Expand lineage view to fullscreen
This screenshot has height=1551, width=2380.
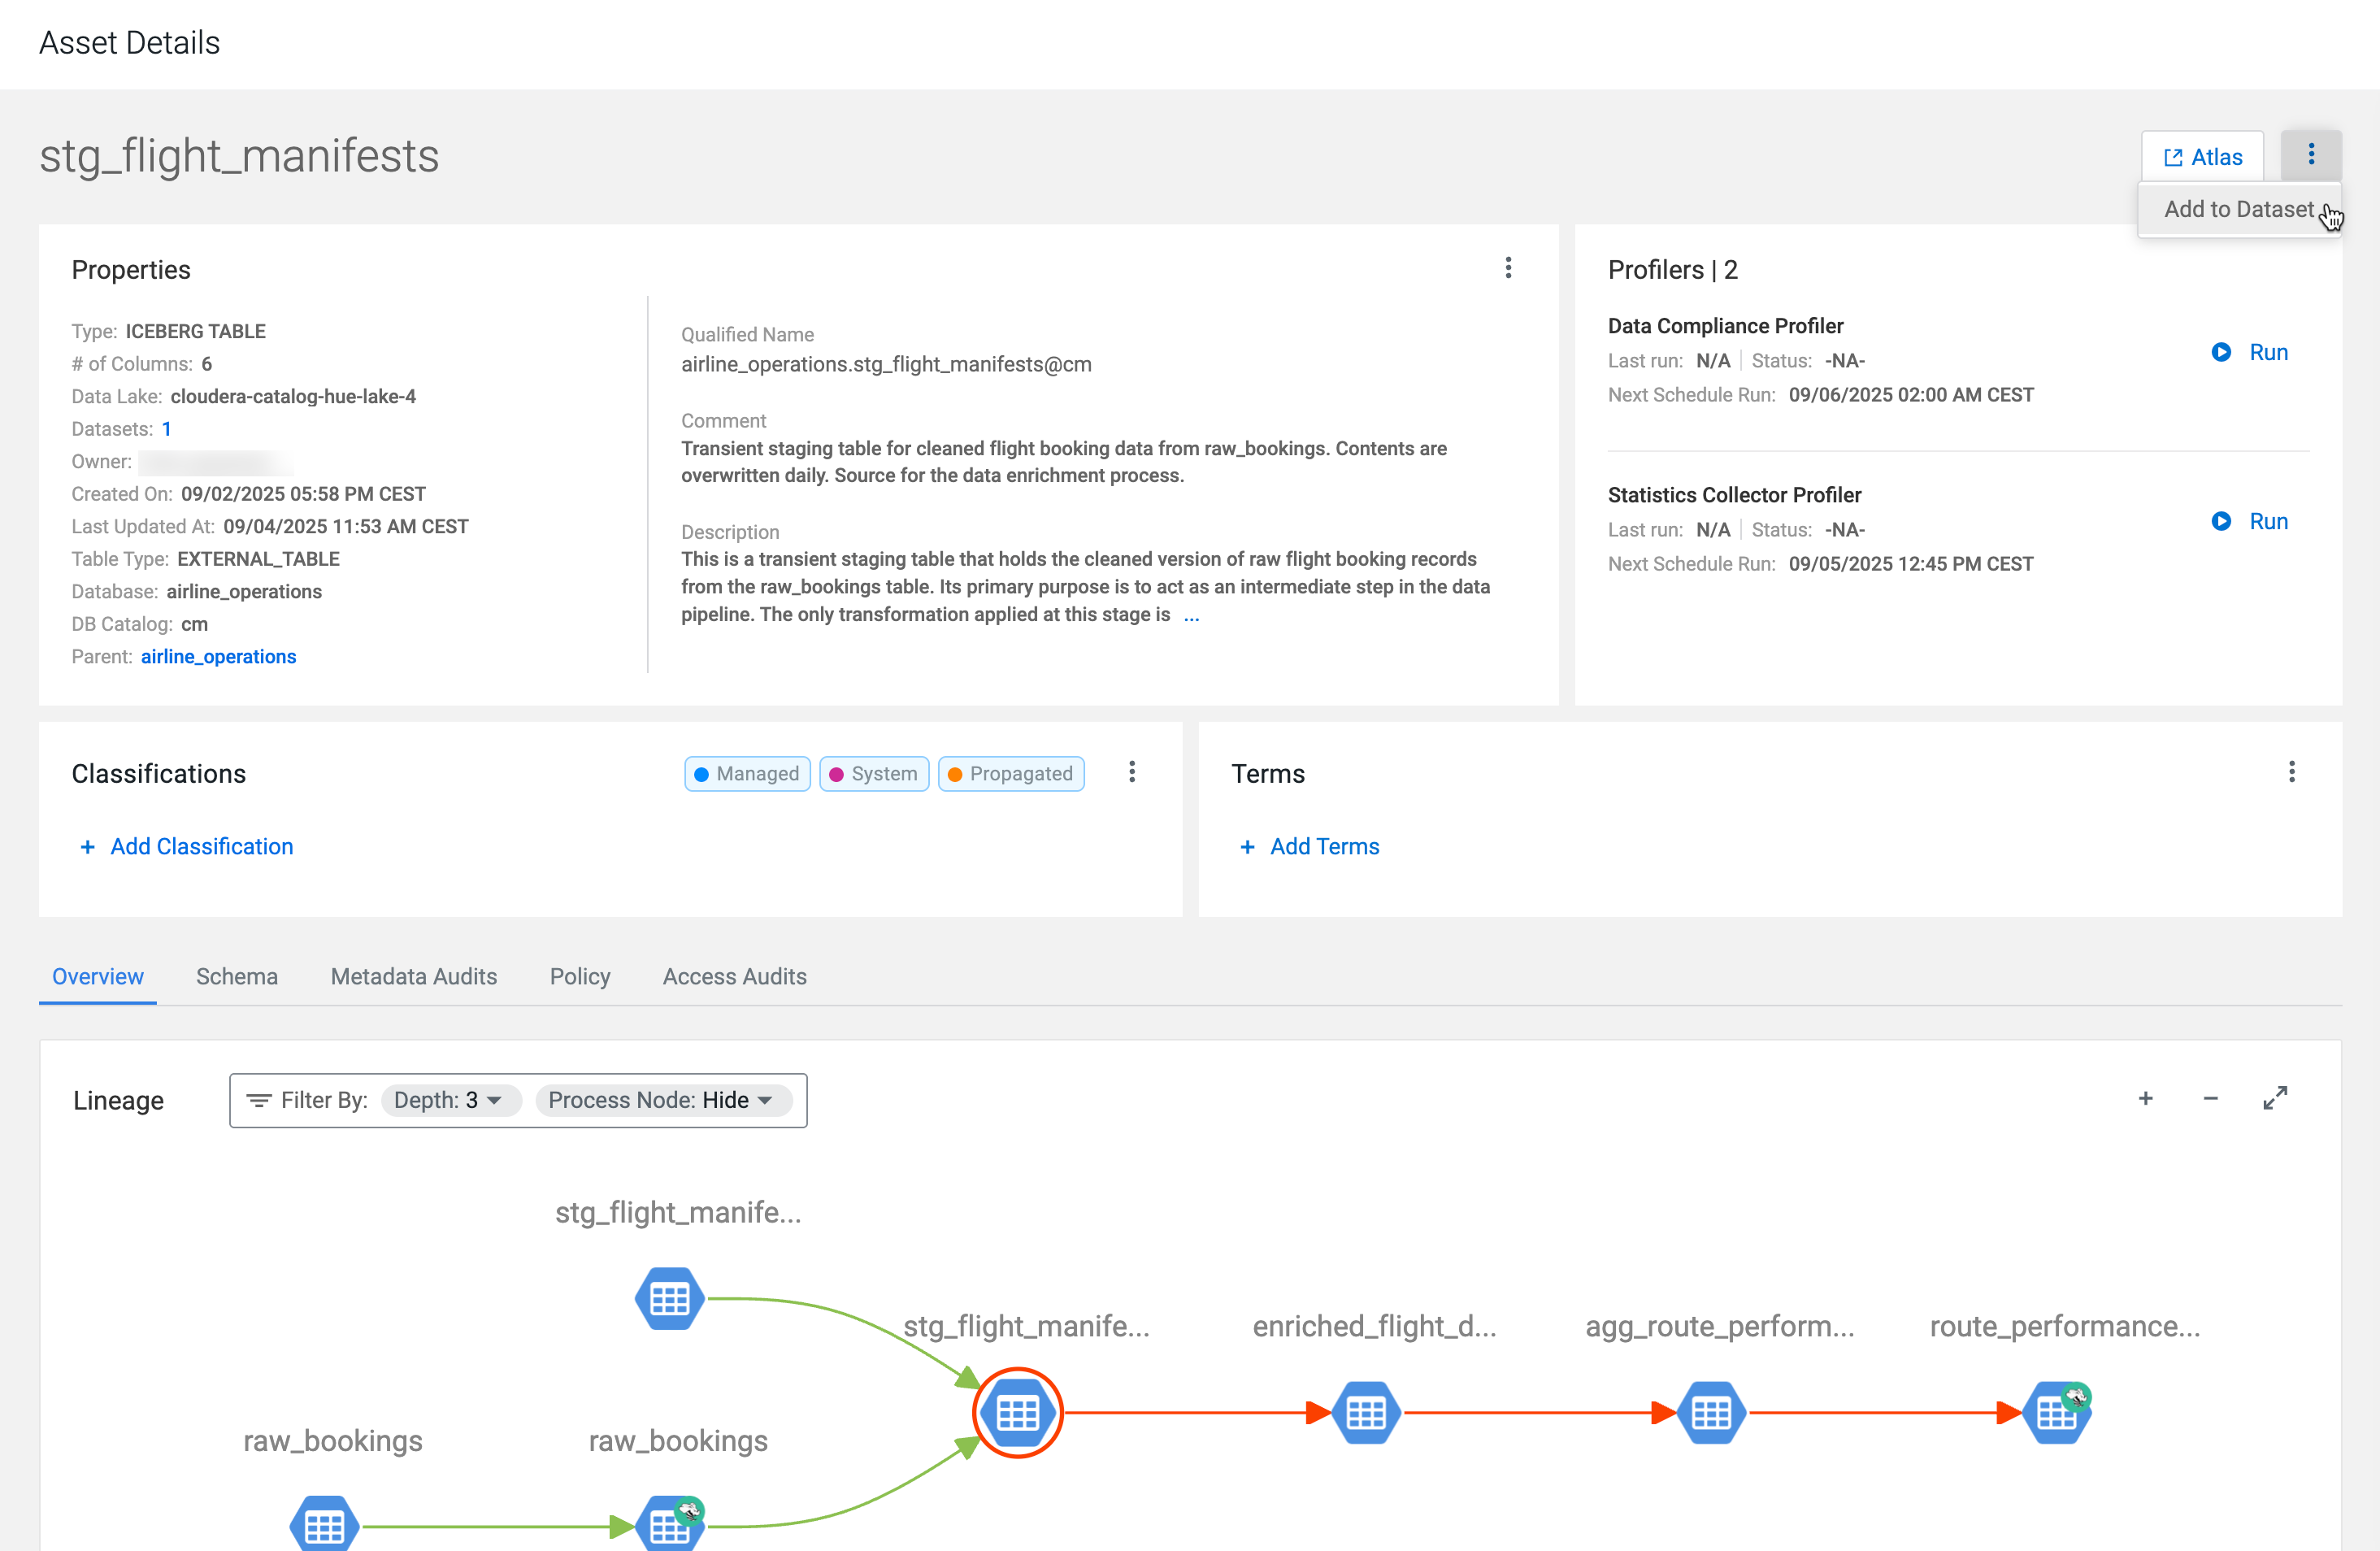2274,1098
